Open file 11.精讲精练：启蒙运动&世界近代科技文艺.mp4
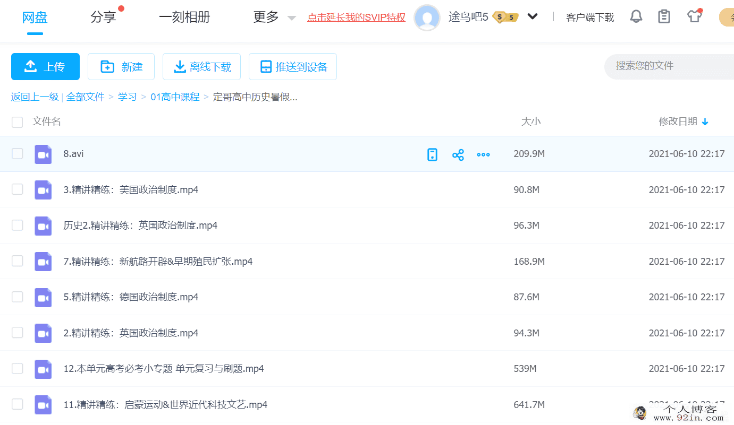734x425 pixels. pos(165,405)
